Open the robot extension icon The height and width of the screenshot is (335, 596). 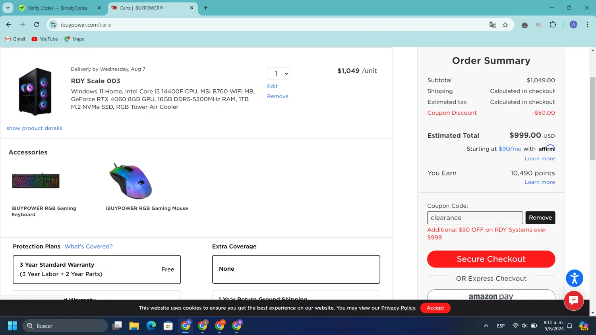tap(524, 25)
